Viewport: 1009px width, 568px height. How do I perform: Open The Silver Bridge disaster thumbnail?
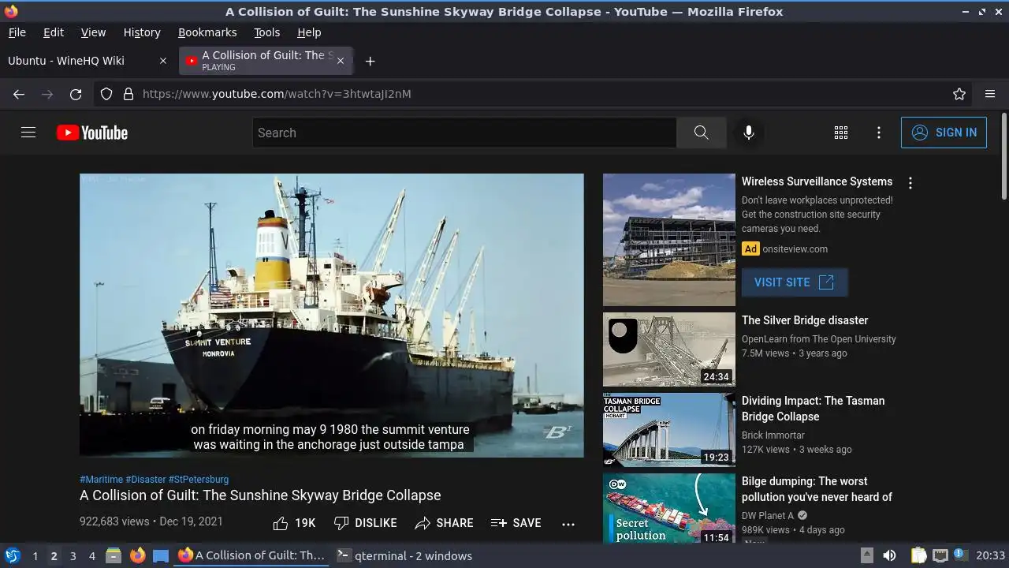coord(668,349)
